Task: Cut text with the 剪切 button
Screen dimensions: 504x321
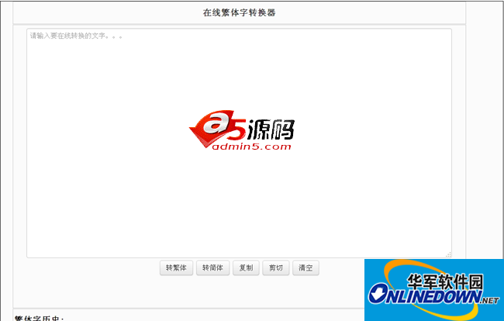Action: point(276,268)
